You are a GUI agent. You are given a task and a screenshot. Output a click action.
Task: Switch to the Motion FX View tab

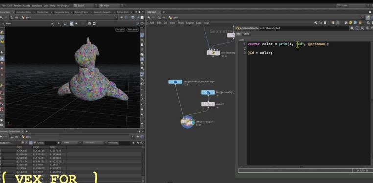(x=81, y=12)
